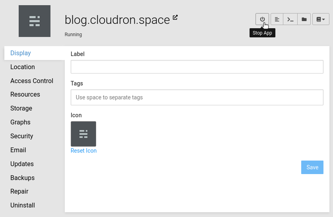
Task: Open the Uninstall section
Action: click(x=23, y=205)
